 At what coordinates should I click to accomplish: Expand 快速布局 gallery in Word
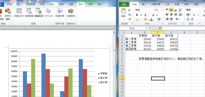point(60,19)
